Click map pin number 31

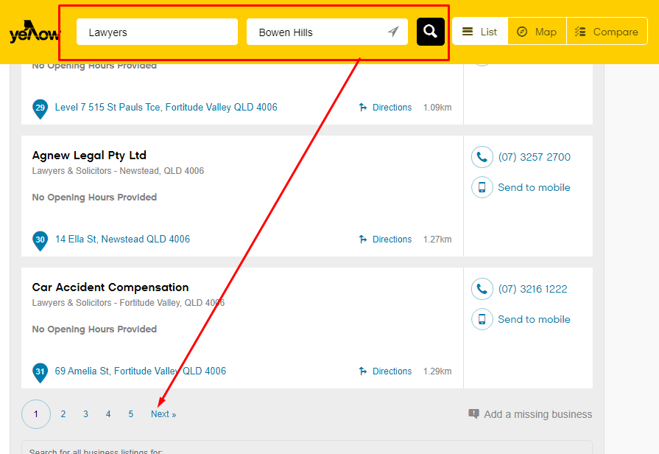tap(40, 371)
